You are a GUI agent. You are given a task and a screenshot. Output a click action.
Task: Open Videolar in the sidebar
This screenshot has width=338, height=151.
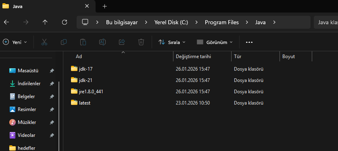22,135
